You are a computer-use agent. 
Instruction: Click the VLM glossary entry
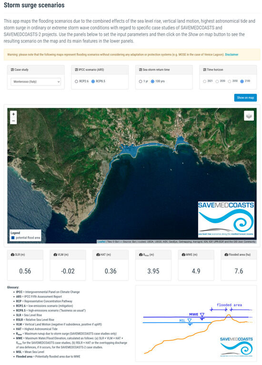click(59, 324)
